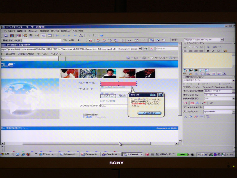Click the blue A icon below input text
This screenshot has height=178, width=237.
click(x=185, y=117)
